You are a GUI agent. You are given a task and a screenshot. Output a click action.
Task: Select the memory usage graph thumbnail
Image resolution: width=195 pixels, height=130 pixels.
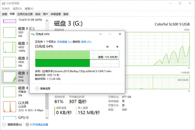click(x=9, y=21)
